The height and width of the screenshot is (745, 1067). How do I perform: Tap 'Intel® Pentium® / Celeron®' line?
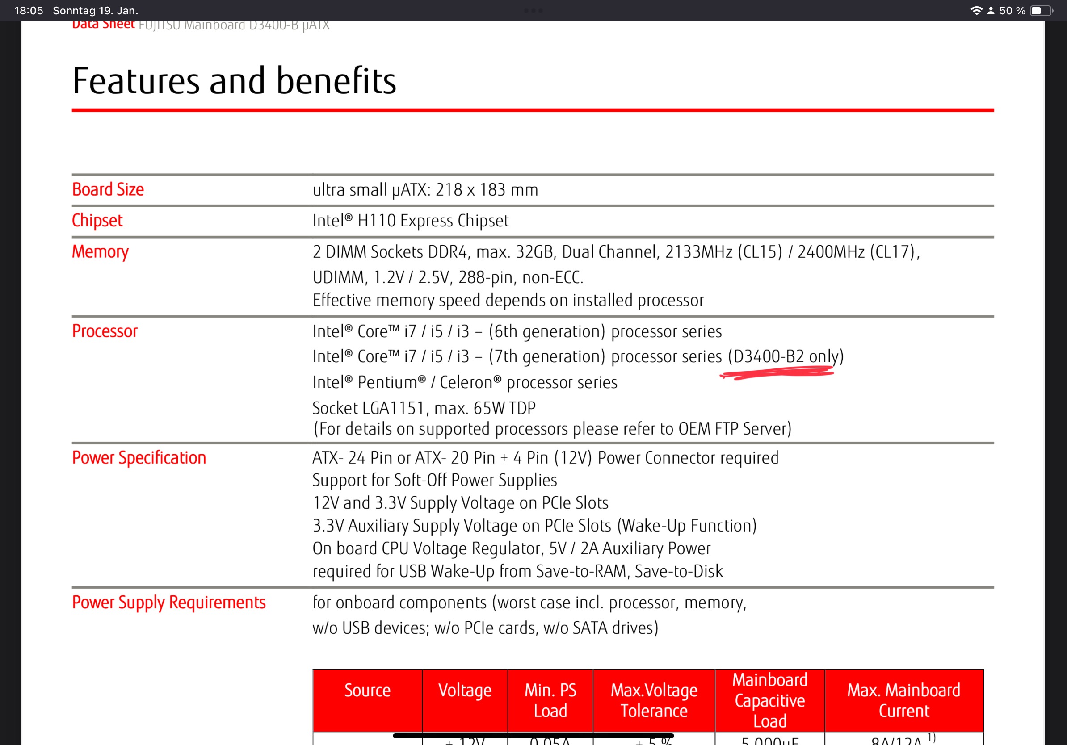(465, 382)
